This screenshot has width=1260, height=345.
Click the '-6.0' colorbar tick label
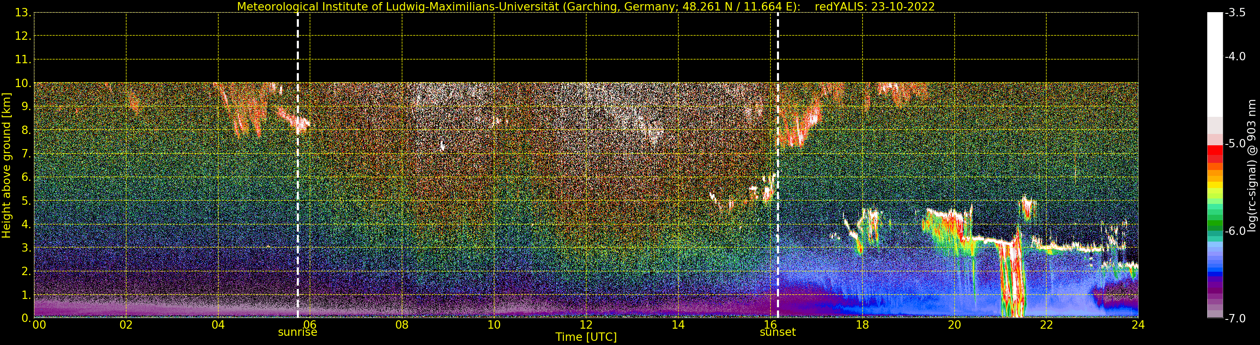pyautogui.click(x=1236, y=231)
